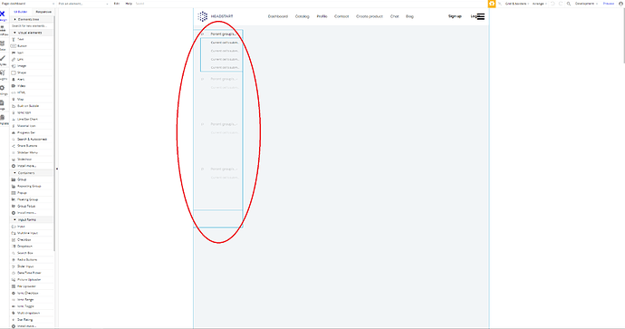Open the Development version dropdown
Viewport: 625px width, 329px height.
(x=586, y=4)
